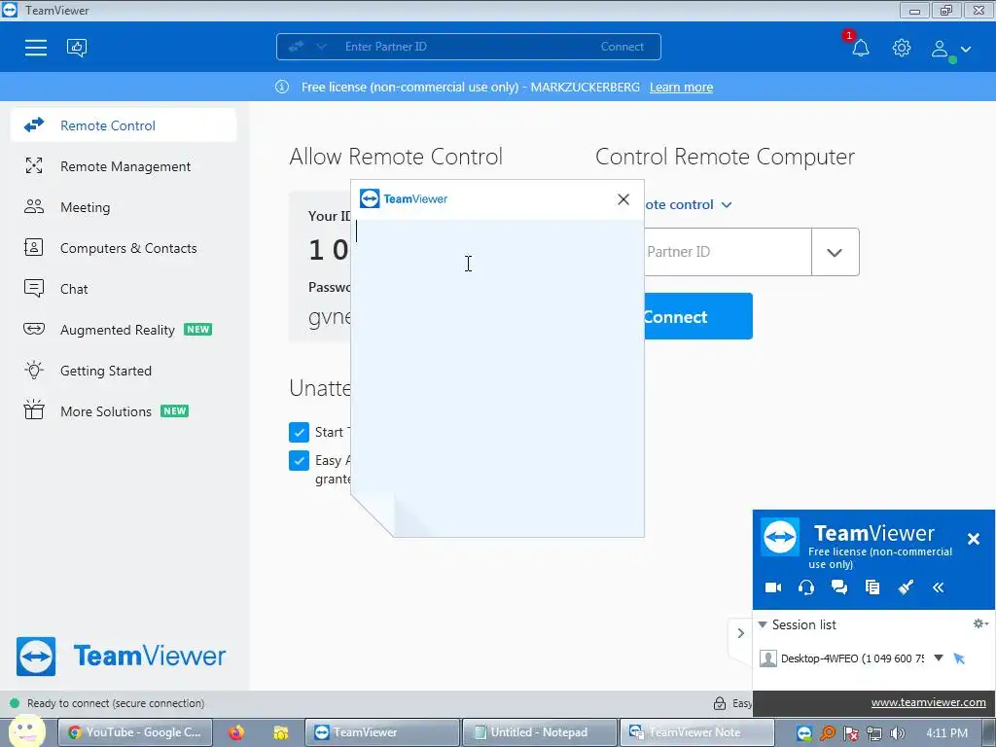Collapse the Session list triangle

tap(763, 625)
